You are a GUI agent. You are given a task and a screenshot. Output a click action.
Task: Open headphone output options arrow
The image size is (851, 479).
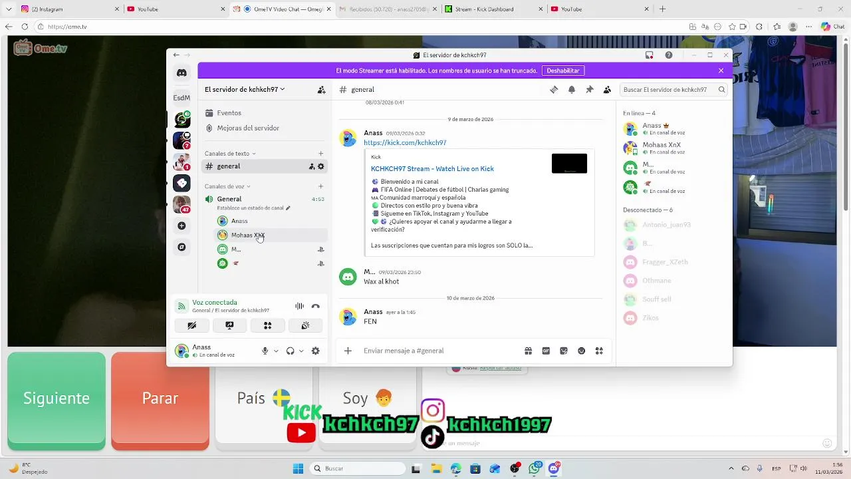(x=301, y=351)
